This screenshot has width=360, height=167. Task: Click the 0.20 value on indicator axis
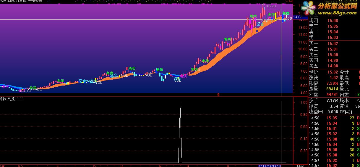pos(303,151)
